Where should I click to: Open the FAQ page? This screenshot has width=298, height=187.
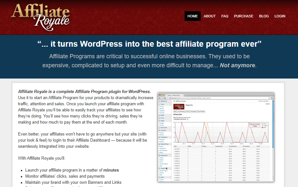click(x=225, y=16)
